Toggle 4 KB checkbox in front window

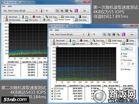(x=55, y=91)
